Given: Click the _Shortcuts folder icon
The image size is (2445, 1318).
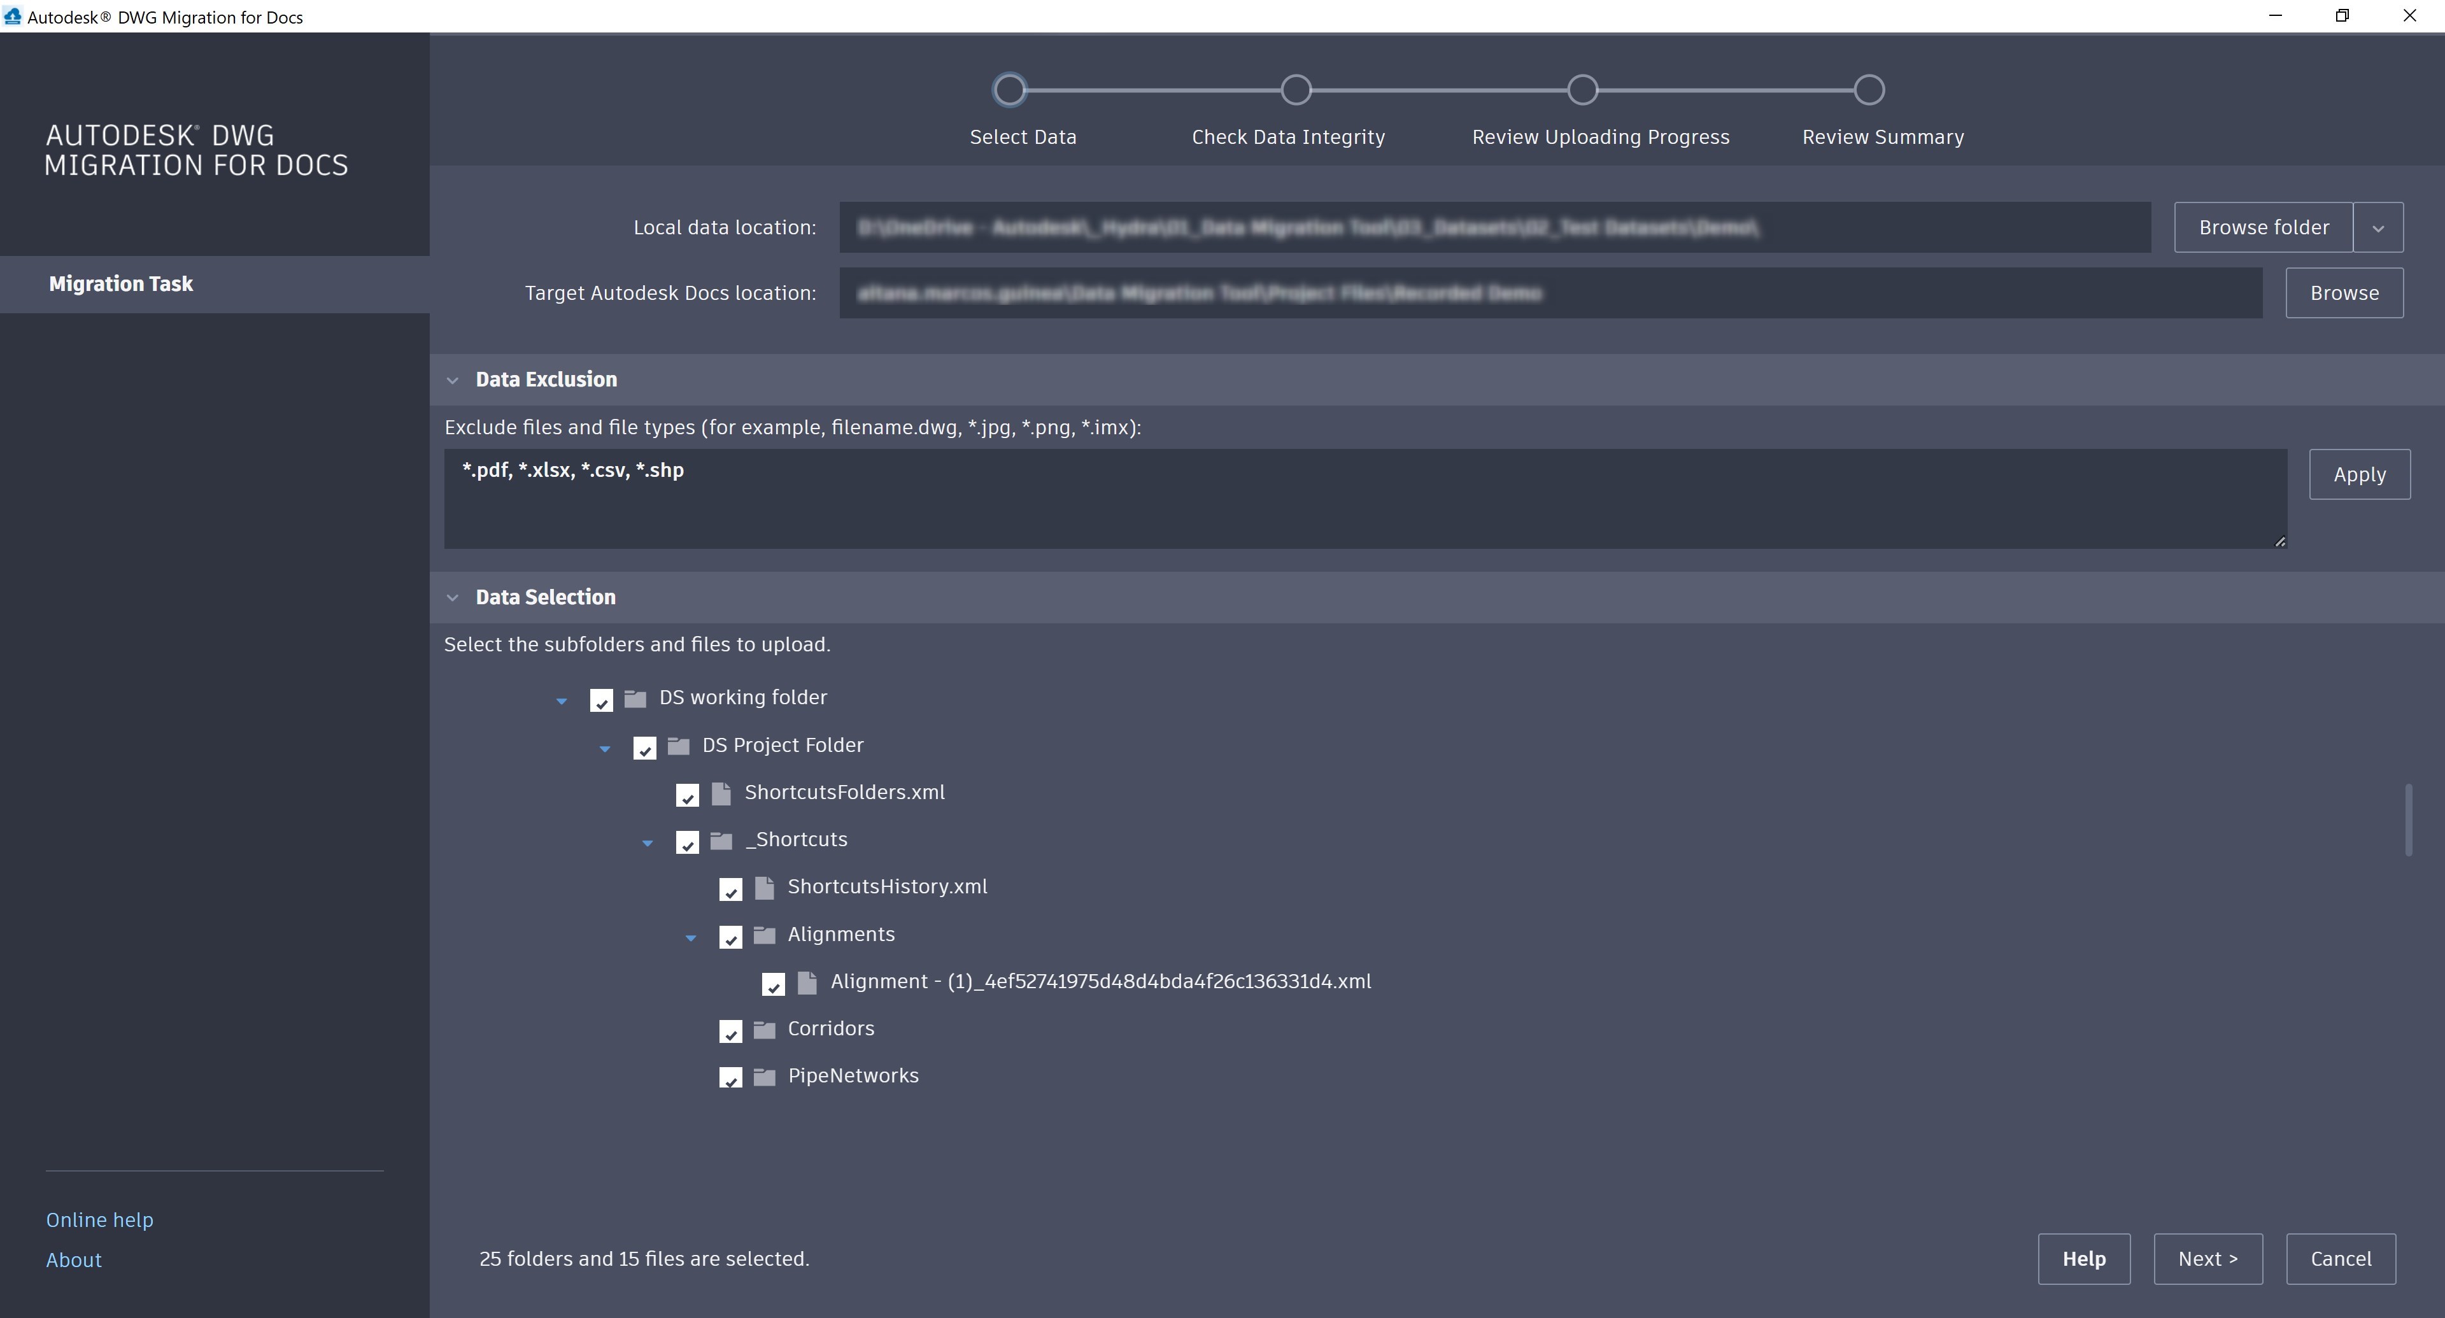Looking at the screenshot, I should click(x=721, y=840).
